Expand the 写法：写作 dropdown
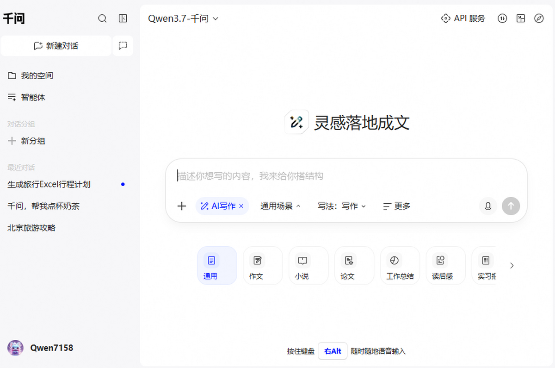Screen dimensions: 555x368 coord(342,206)
